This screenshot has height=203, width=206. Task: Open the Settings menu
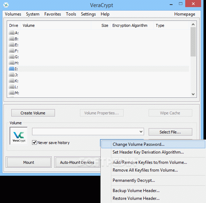88,14
